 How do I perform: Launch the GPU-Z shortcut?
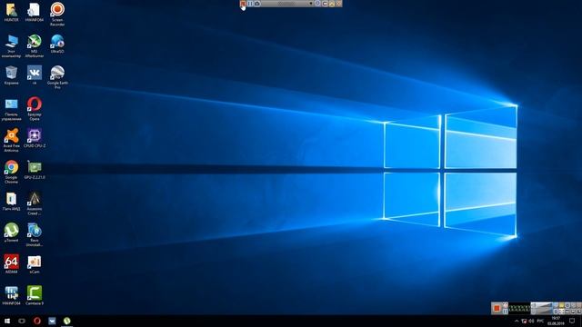(x=35, y=170)
